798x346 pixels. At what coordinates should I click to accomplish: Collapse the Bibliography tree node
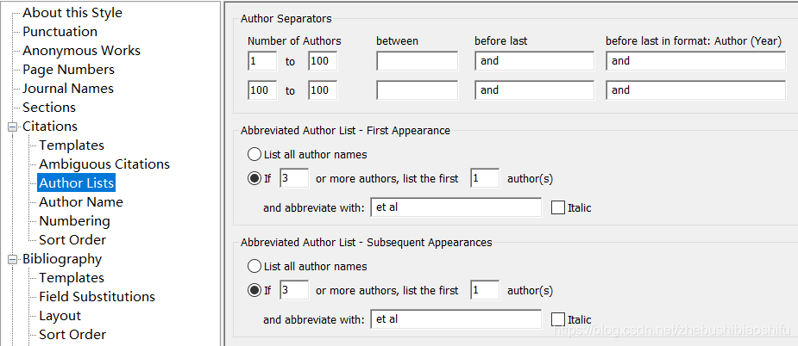pos(13,259)
